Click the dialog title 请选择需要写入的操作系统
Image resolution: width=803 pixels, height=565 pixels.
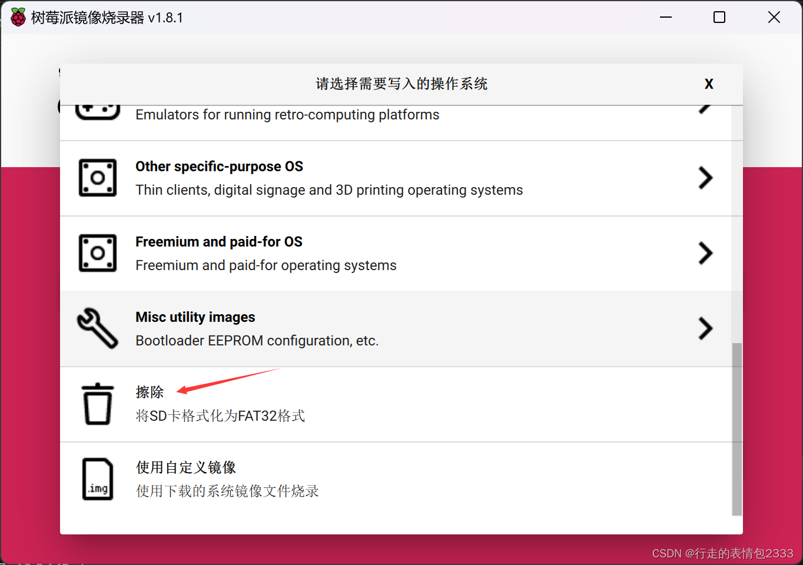401,84
